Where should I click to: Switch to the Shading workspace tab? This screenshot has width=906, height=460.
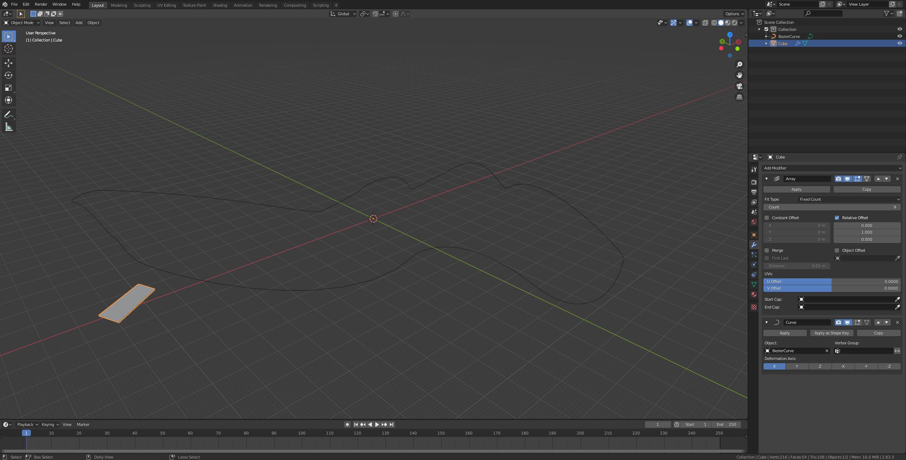coord(220,5)
